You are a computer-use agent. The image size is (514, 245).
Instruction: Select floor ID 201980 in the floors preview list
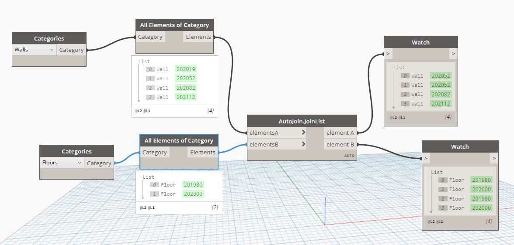(193, 185)
